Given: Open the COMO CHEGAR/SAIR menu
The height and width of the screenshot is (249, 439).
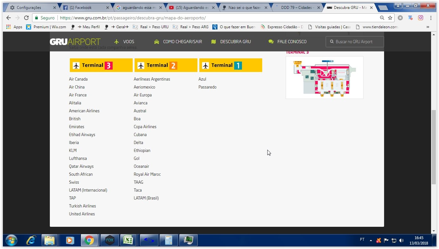Looking at the screenshot, I should click(x=178, y=42).
